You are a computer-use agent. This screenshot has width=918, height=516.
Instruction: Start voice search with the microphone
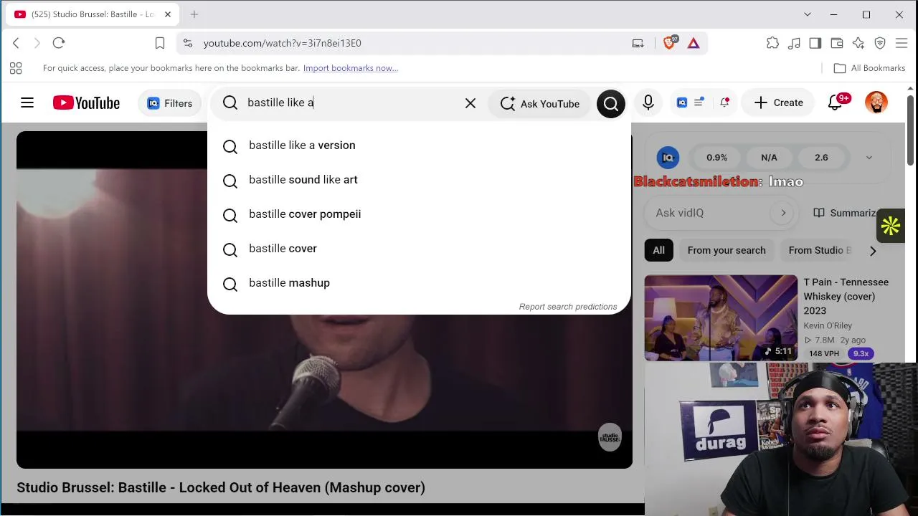[648, 103]
